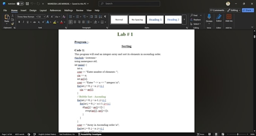Click the Paste clipboard icon
256x136 pixels.
[x=7, y=17]
